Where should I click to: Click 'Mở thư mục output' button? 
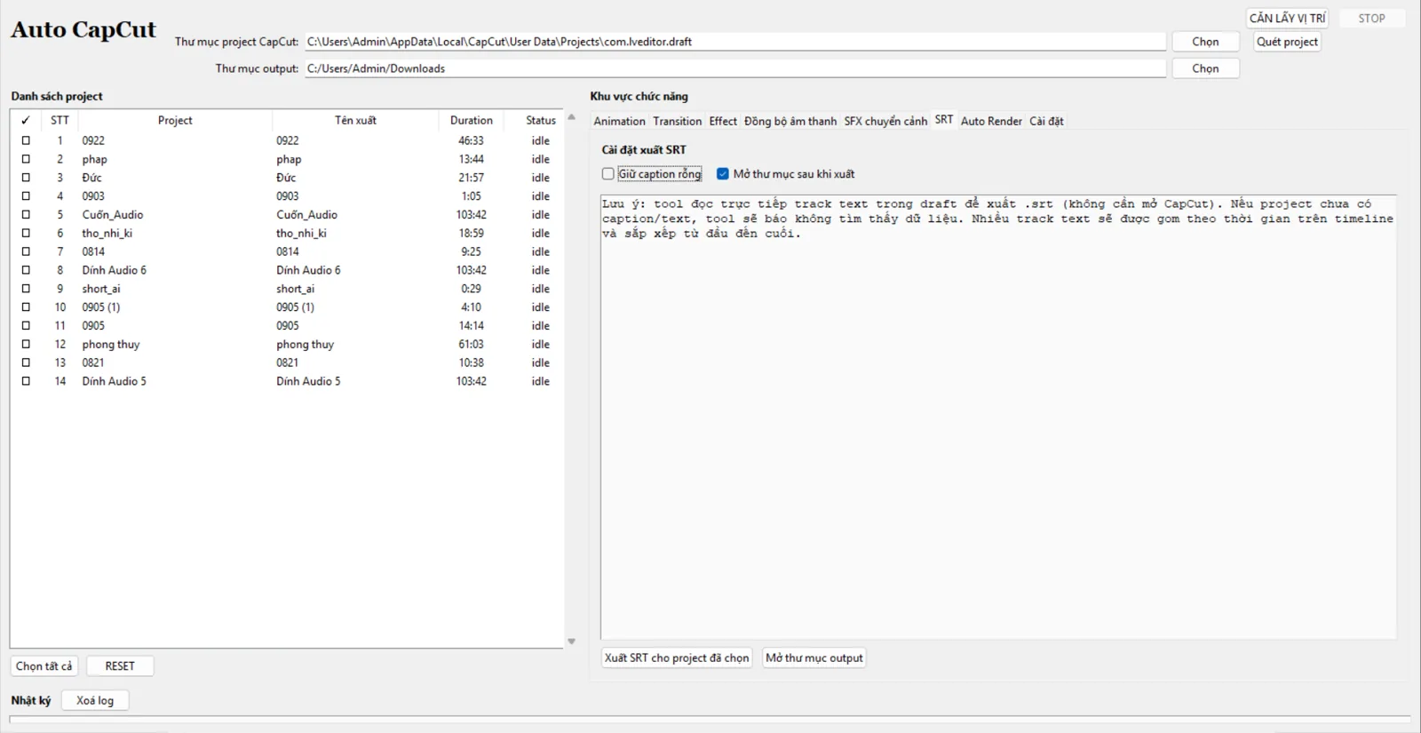tap(814, 658)
